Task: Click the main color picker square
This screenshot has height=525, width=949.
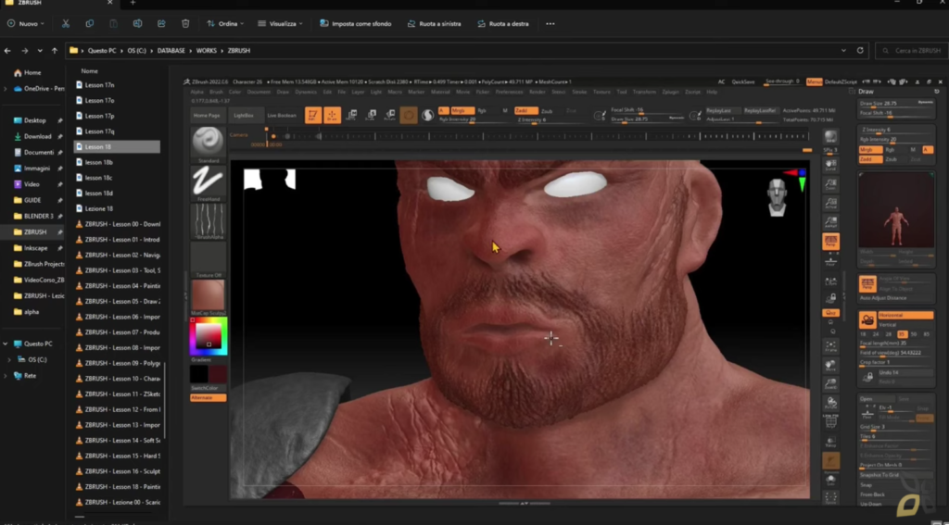Action: pos(209,334)
